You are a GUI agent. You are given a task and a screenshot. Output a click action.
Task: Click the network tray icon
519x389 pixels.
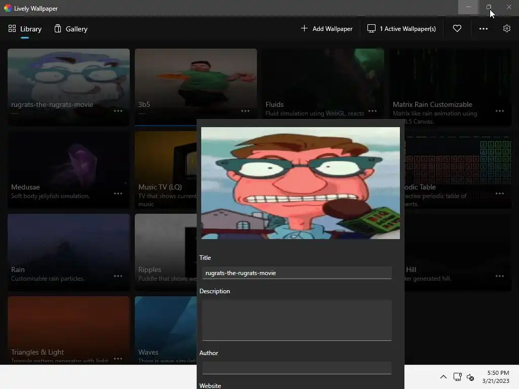point(458,377)
